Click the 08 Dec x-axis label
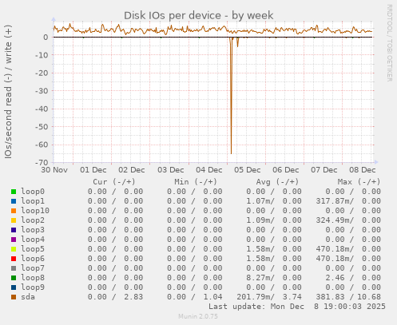The width and height of the screenshot is (397, 325). (363, 170)
